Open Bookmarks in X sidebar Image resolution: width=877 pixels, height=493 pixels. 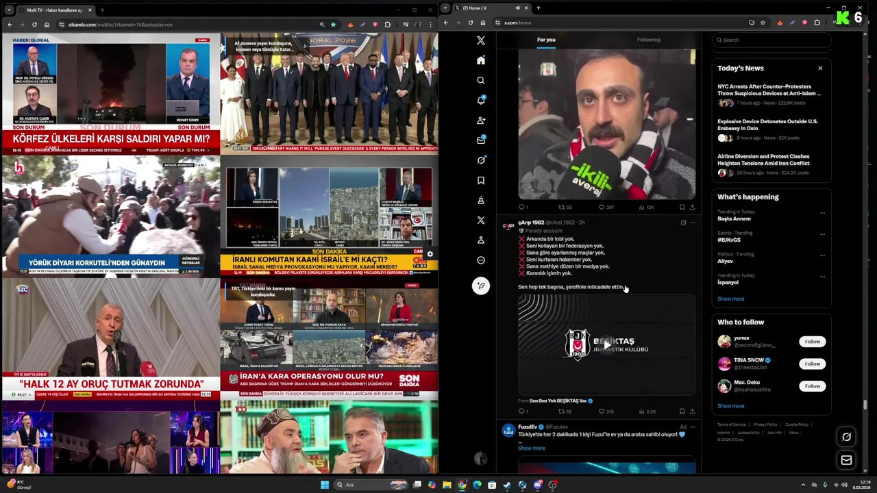tap(481, 180)
